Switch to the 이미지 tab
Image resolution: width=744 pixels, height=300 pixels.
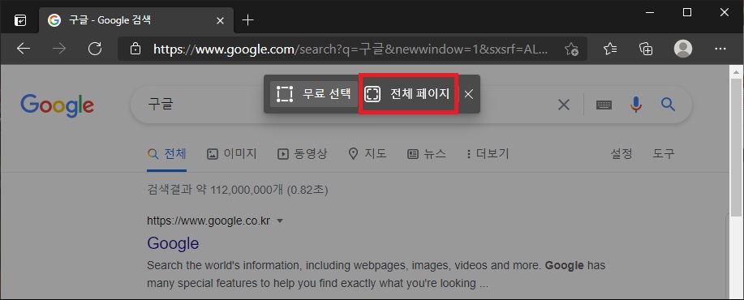point(232,154)
